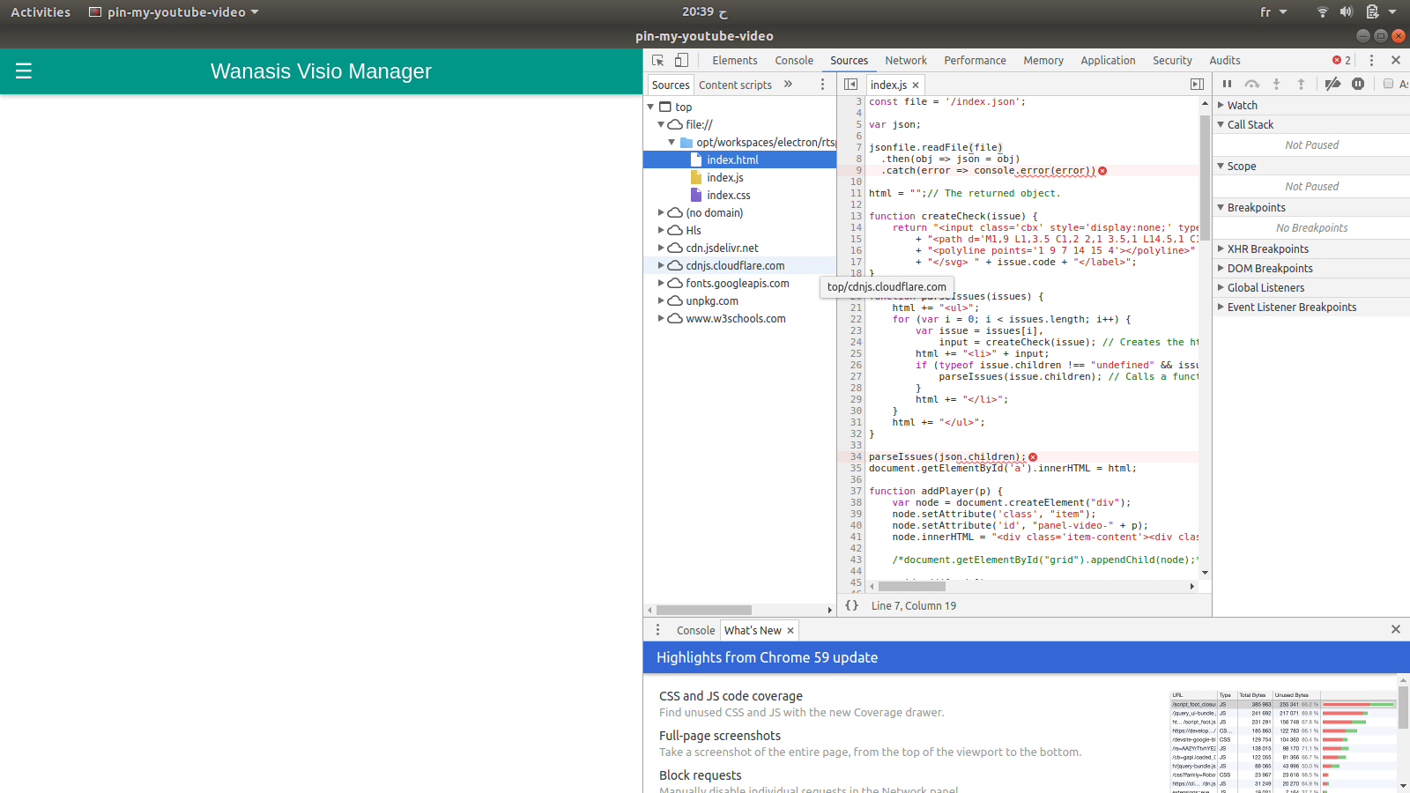This screenshot has width=1410, height=793.
Task: Expand the fonts.googleapis.com node
Action: [x=661, y=283]
